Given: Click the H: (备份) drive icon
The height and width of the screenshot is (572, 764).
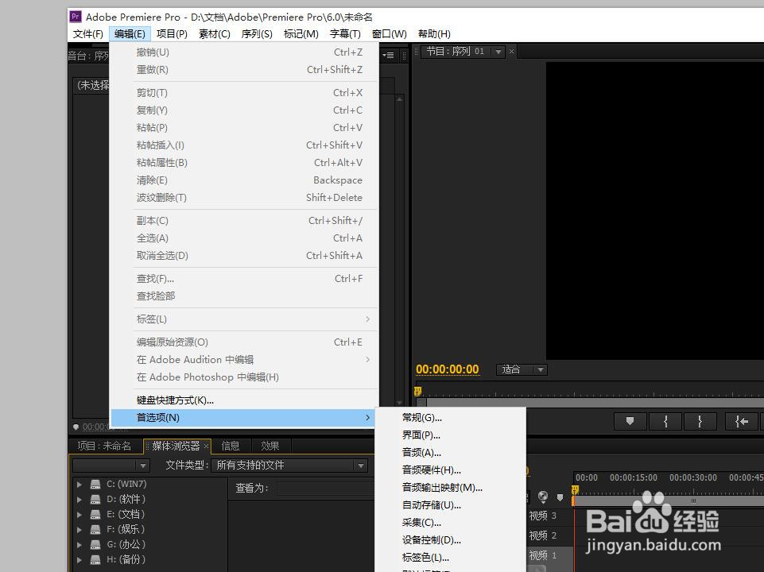Looking at the screenshot, I should 95,559.
